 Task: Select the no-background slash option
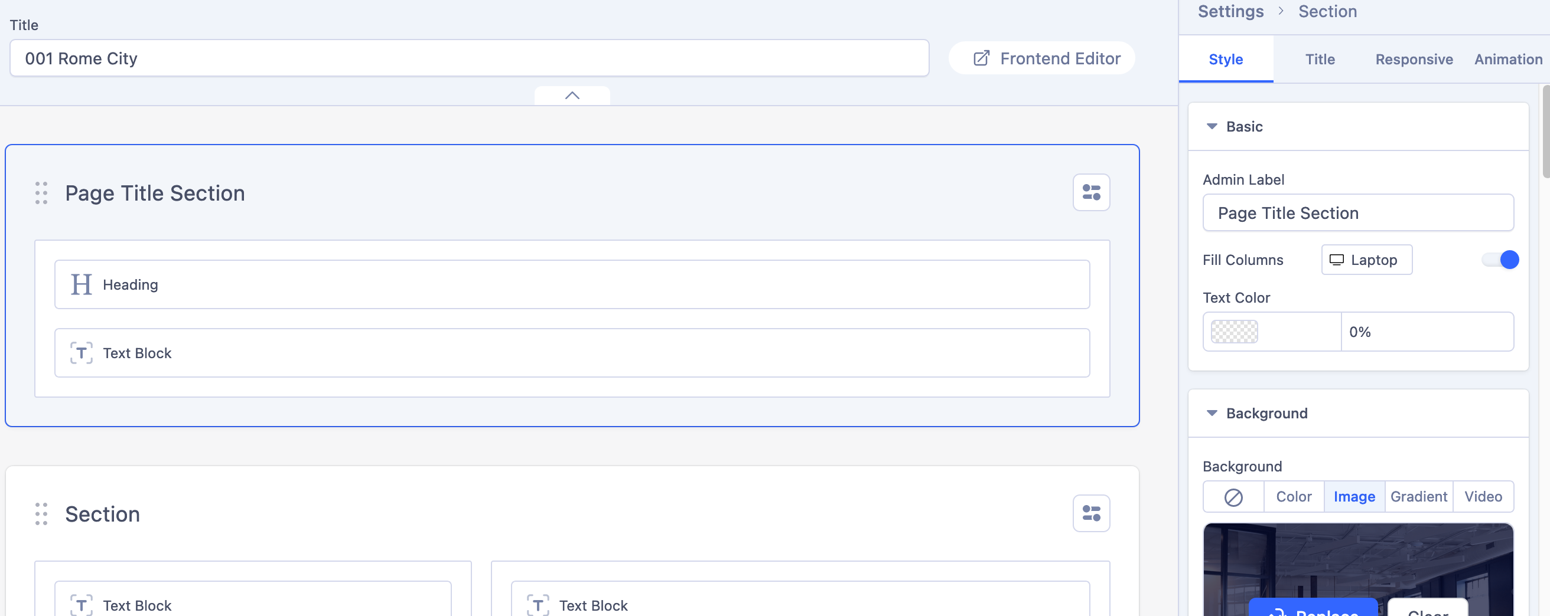(x=1233, y=496)
